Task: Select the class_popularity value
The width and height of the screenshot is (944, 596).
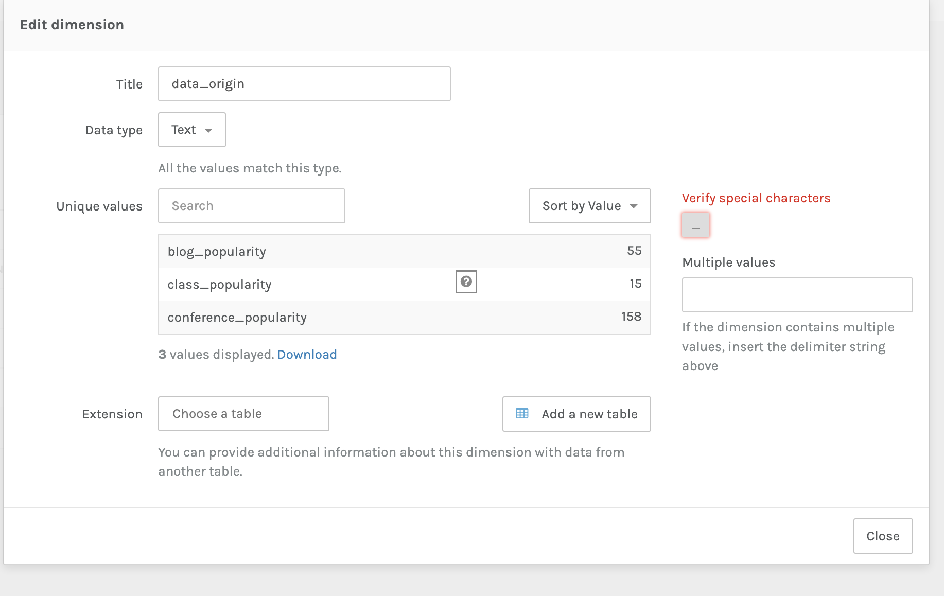Action: click(x=219, y=285)
